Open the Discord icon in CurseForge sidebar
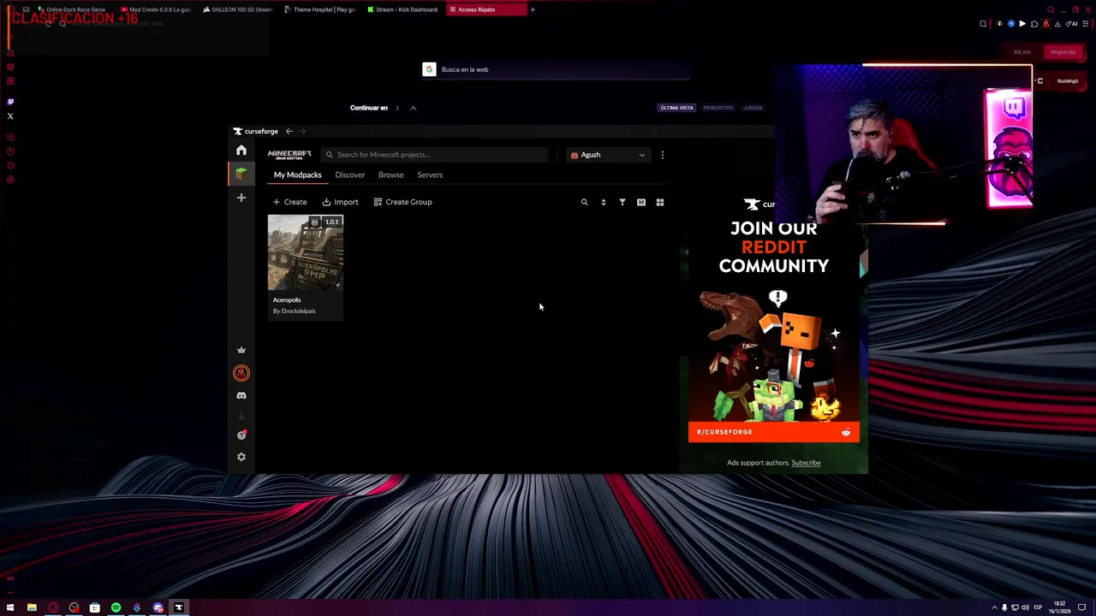The width and height of the screenshot is (1096, 616). [241, 395]
